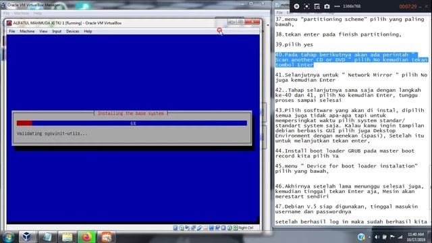Image resolution: width=432 pixels, height=243 pixels.
Task: Click the network signal icon in the tray
Action: point(400,237)
